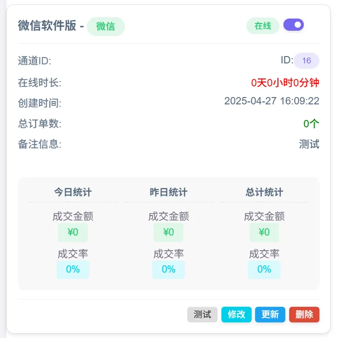Click the 微信软件版 card title
Viewport: 337px width, 338px height.
click(x=47, y=26)
